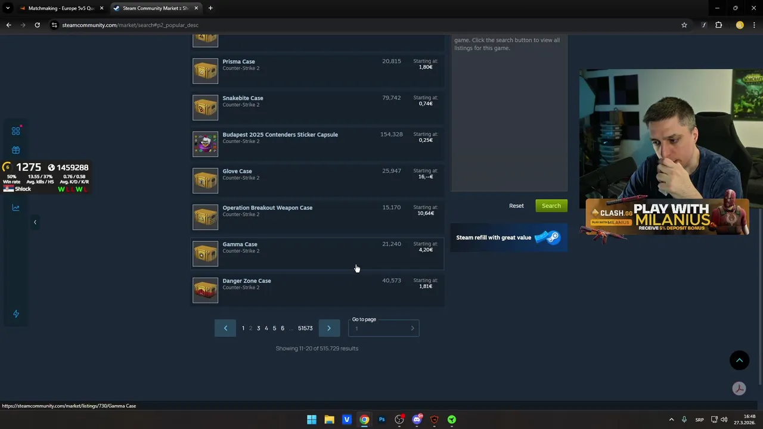The width and height of the screenshot is (763, 429).
Task: Bookmark this page with star icon
Action: click(x=684, y=25)
